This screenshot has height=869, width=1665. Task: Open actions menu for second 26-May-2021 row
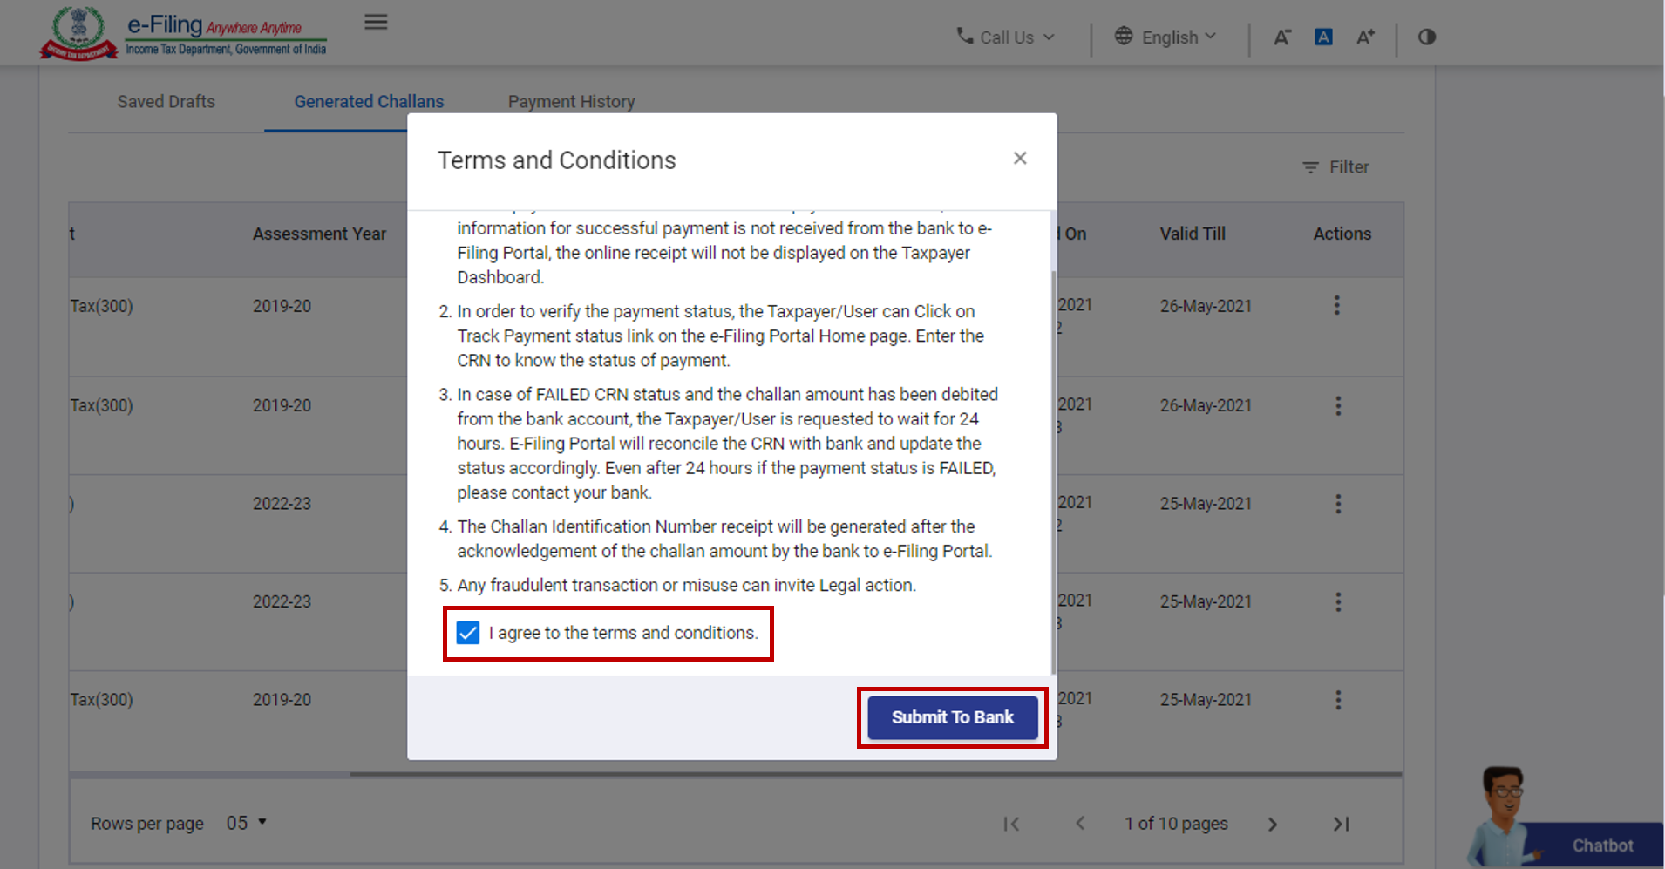(x=1338, y=405)
